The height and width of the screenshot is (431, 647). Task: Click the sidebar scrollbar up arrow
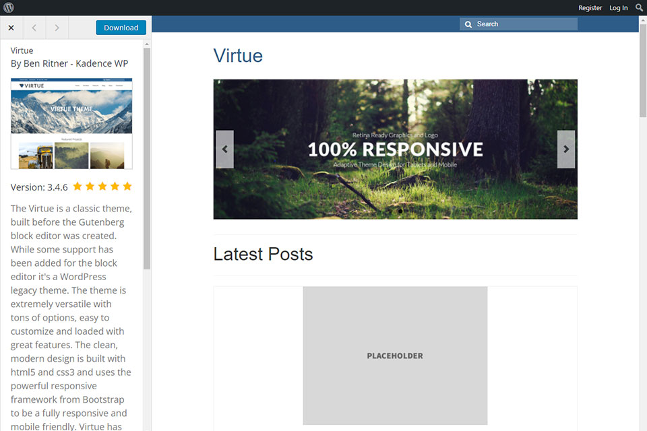click(x=147, y=44)
